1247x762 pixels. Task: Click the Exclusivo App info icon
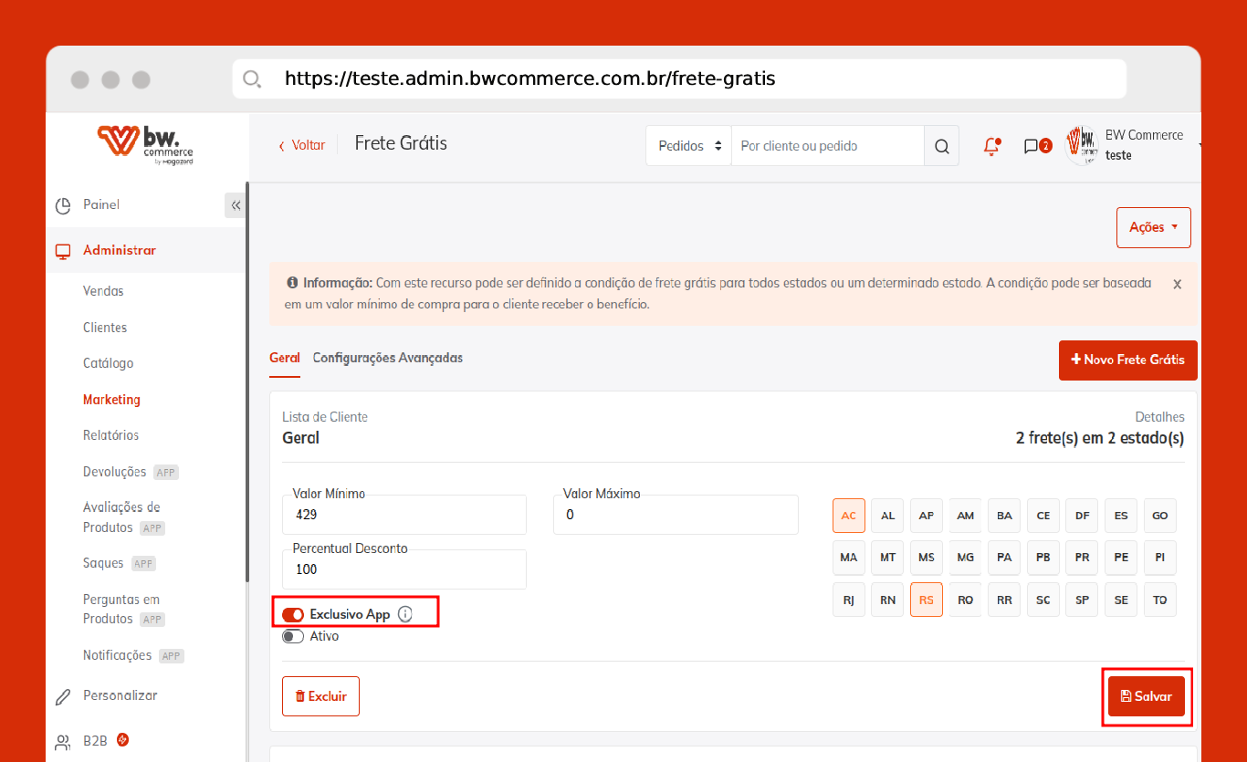(405, 614)
